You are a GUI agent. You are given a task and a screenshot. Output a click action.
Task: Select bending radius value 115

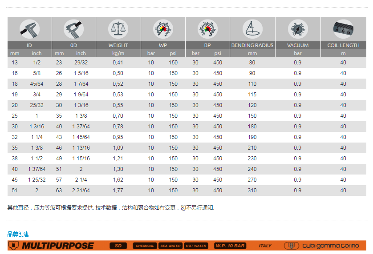pyautogui.click(x=252, y=95)
